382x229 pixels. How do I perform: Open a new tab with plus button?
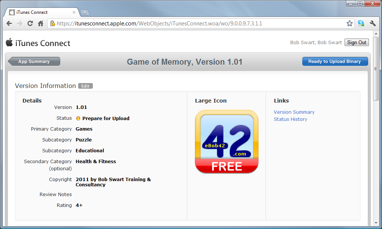coord(85,12)
